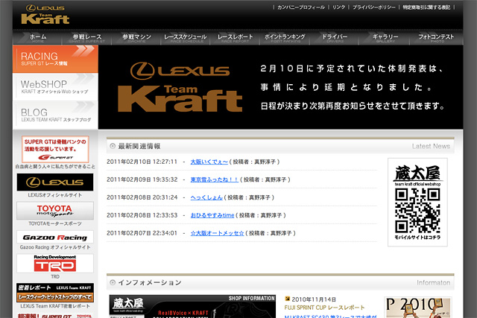Click the Super GT bone marrow bank banner

click(55, 148)
